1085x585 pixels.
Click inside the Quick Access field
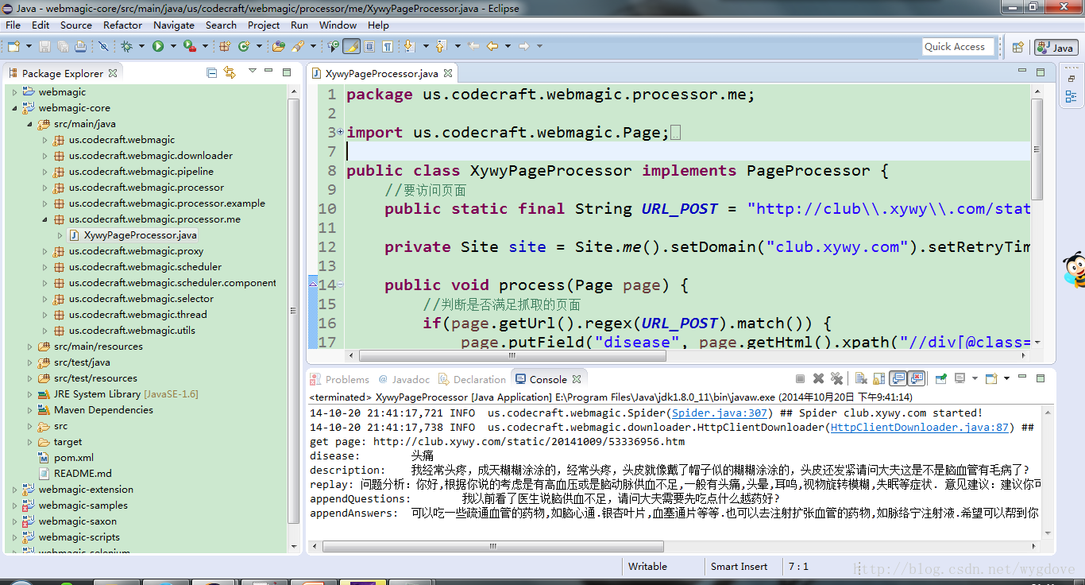(957, 46)
